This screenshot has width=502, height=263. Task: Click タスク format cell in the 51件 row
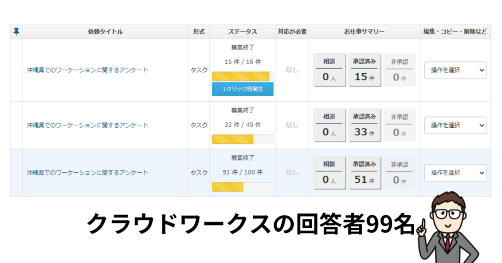pyautogui.click(x=199, y=173)
